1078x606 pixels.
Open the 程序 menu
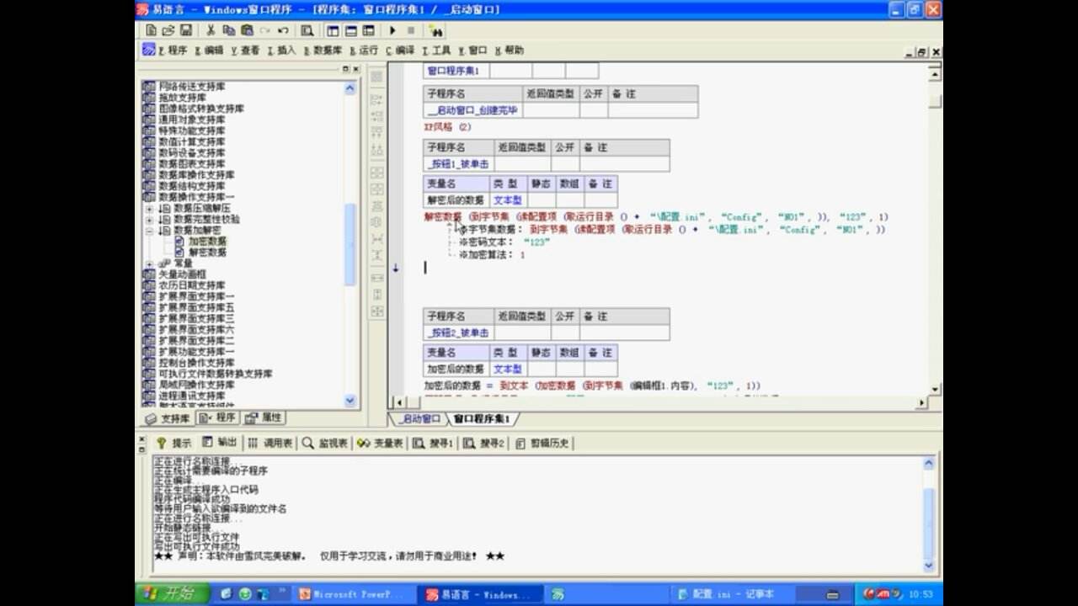[x=173, y=50]
